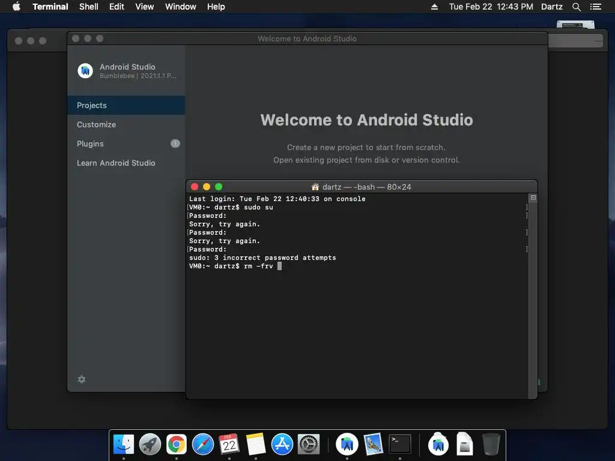
Task: Open the Help menu
Action: [x=216, y=7]
